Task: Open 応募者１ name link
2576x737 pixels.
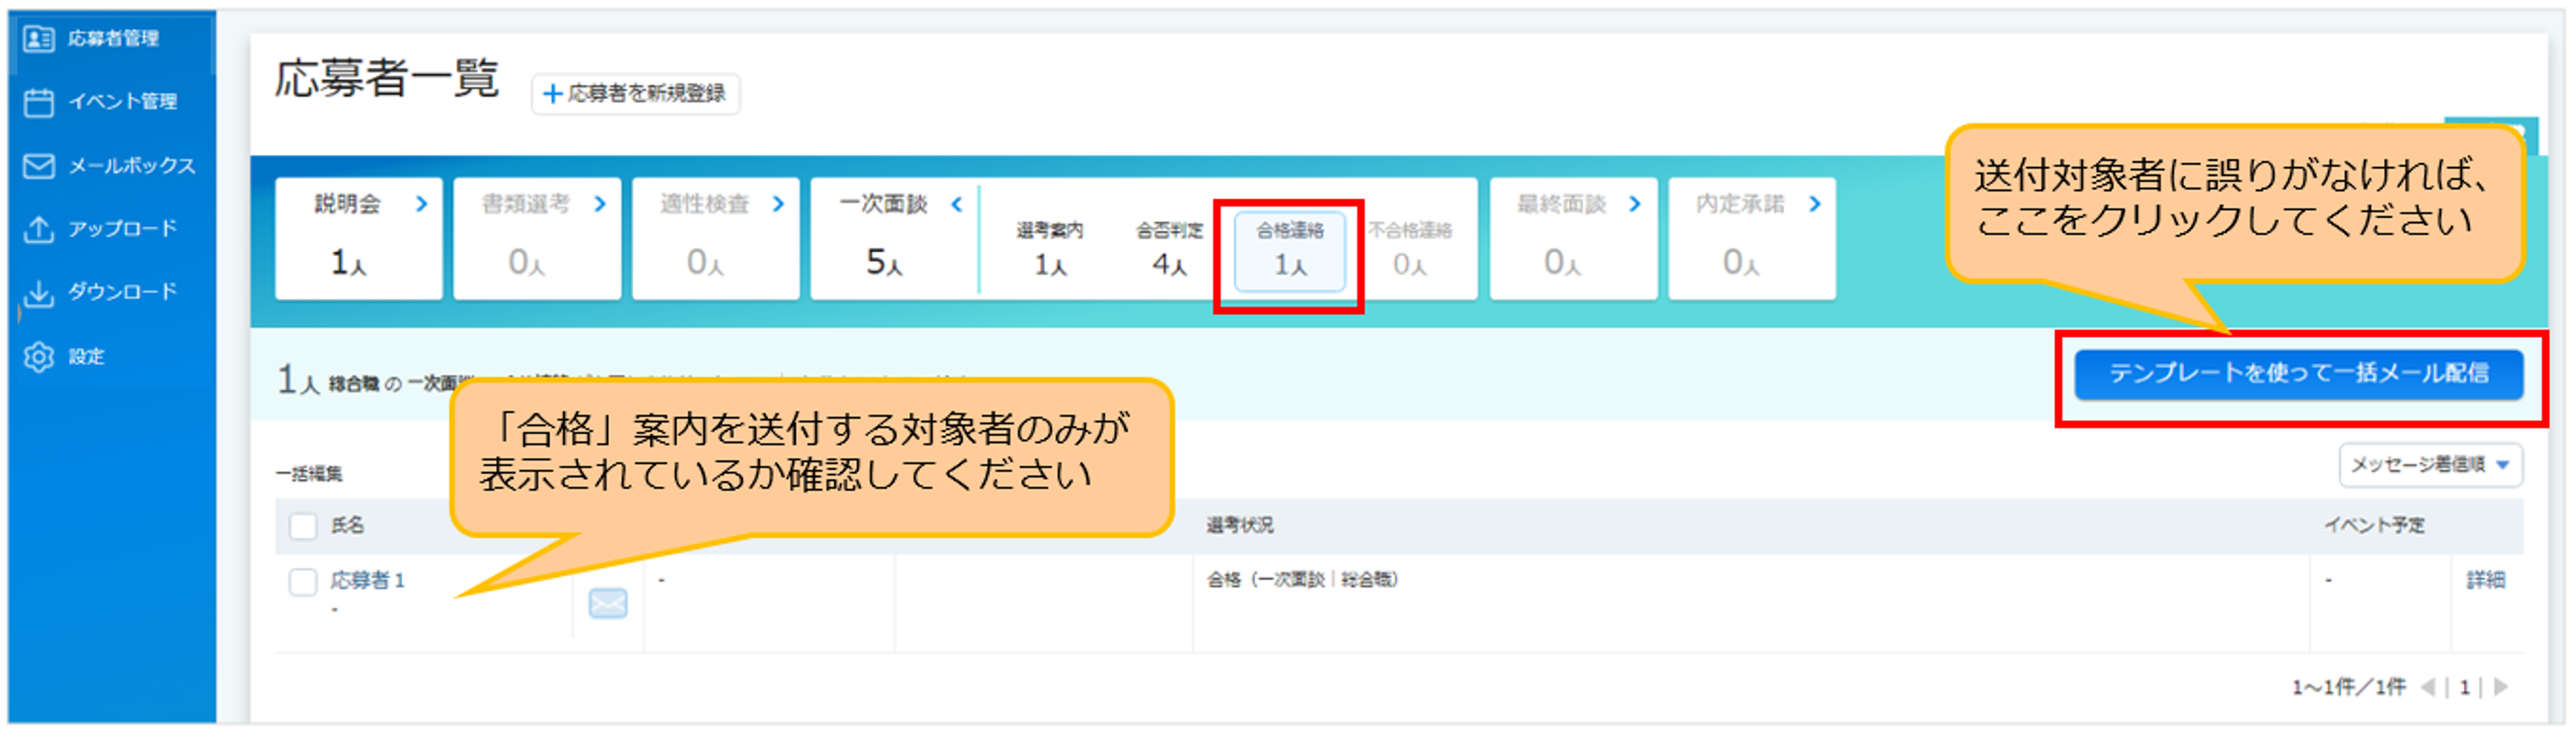Action: pos(368,581)
